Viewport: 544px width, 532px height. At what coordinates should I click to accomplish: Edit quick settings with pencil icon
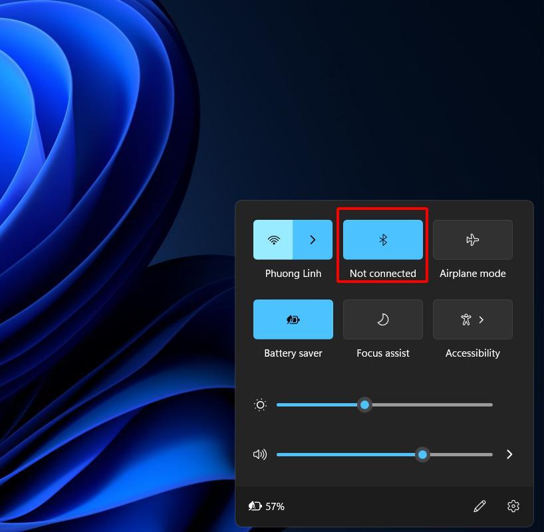coord(479,506)
